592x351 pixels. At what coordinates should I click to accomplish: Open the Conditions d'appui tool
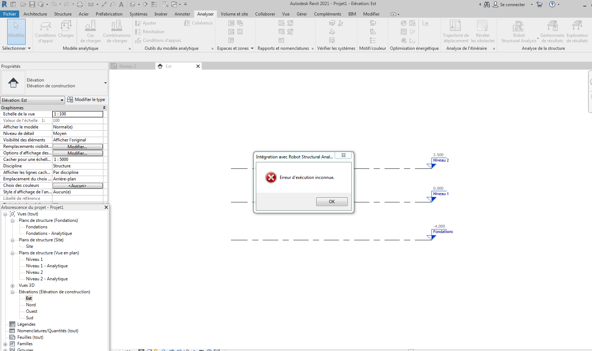46,31
